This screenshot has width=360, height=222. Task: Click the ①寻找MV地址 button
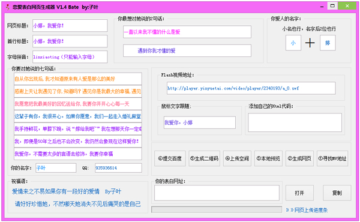point(332,158)
